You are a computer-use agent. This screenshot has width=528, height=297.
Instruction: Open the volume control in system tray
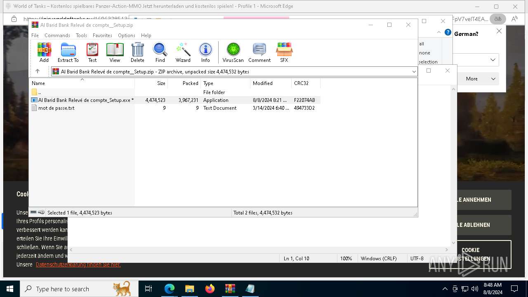tap(474, 289)
